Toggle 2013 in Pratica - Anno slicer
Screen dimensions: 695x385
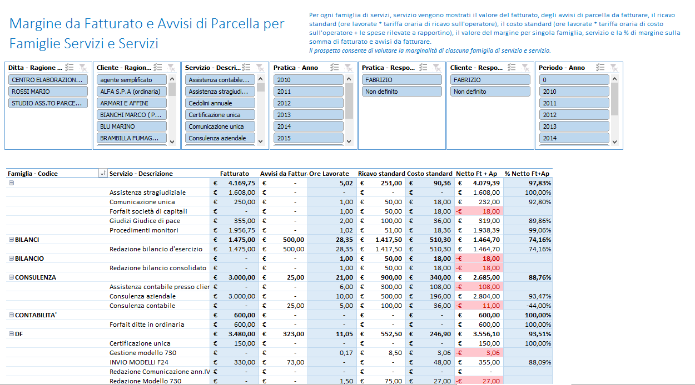point(309,115)
